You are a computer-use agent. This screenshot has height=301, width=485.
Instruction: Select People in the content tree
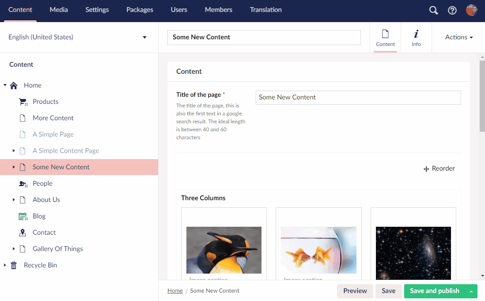(x=43, y=184)
